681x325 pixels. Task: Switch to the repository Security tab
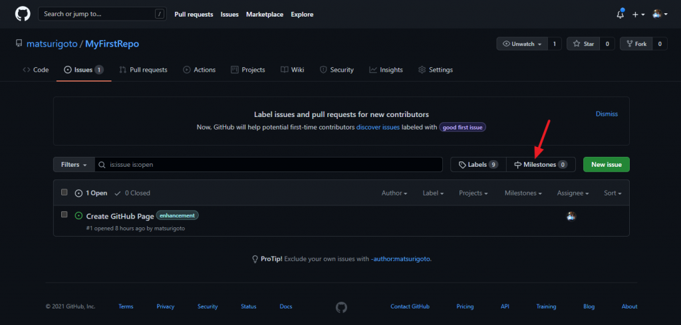pos(337,70)
